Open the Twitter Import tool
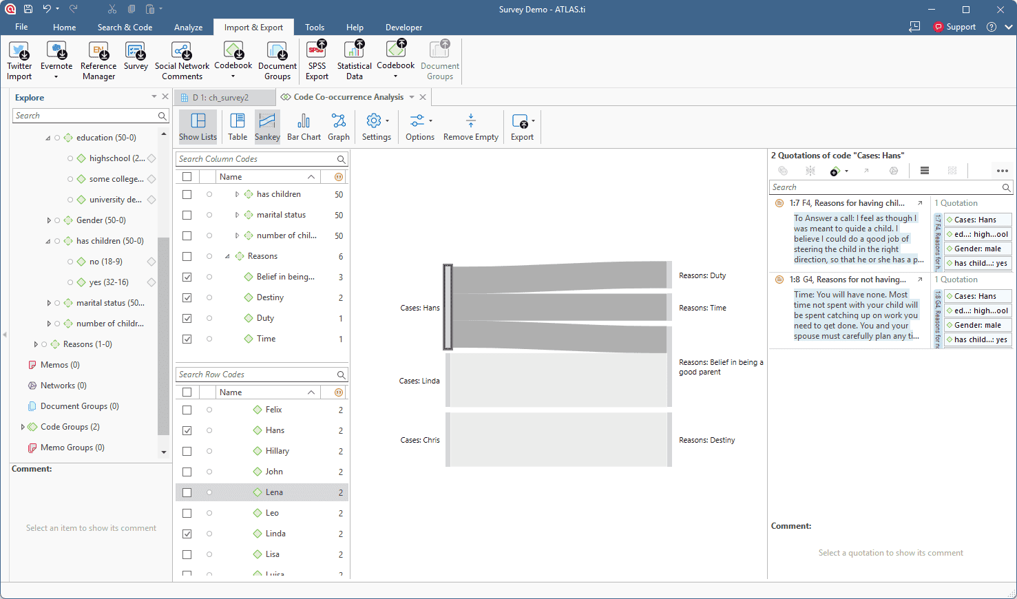Screen dimensions: 1017x599 tap(19, 61)
